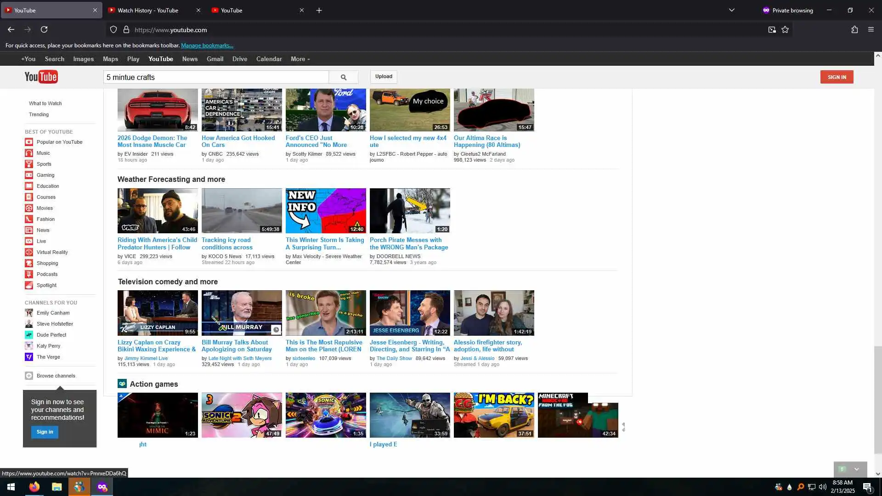Viewport: 882px width, 496px height.
Task: Bookmark page with the star icon
Action: 785,30
